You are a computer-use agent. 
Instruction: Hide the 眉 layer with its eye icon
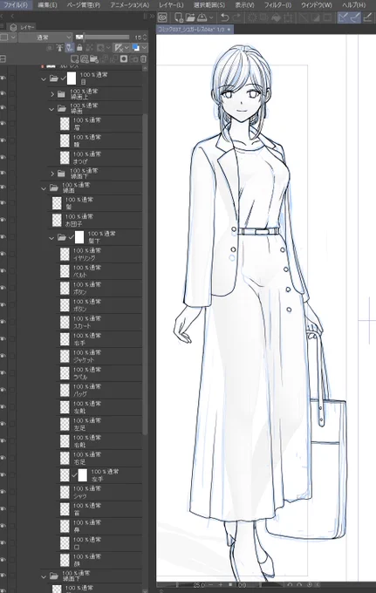pyautogui.click(x=3, y=124)
